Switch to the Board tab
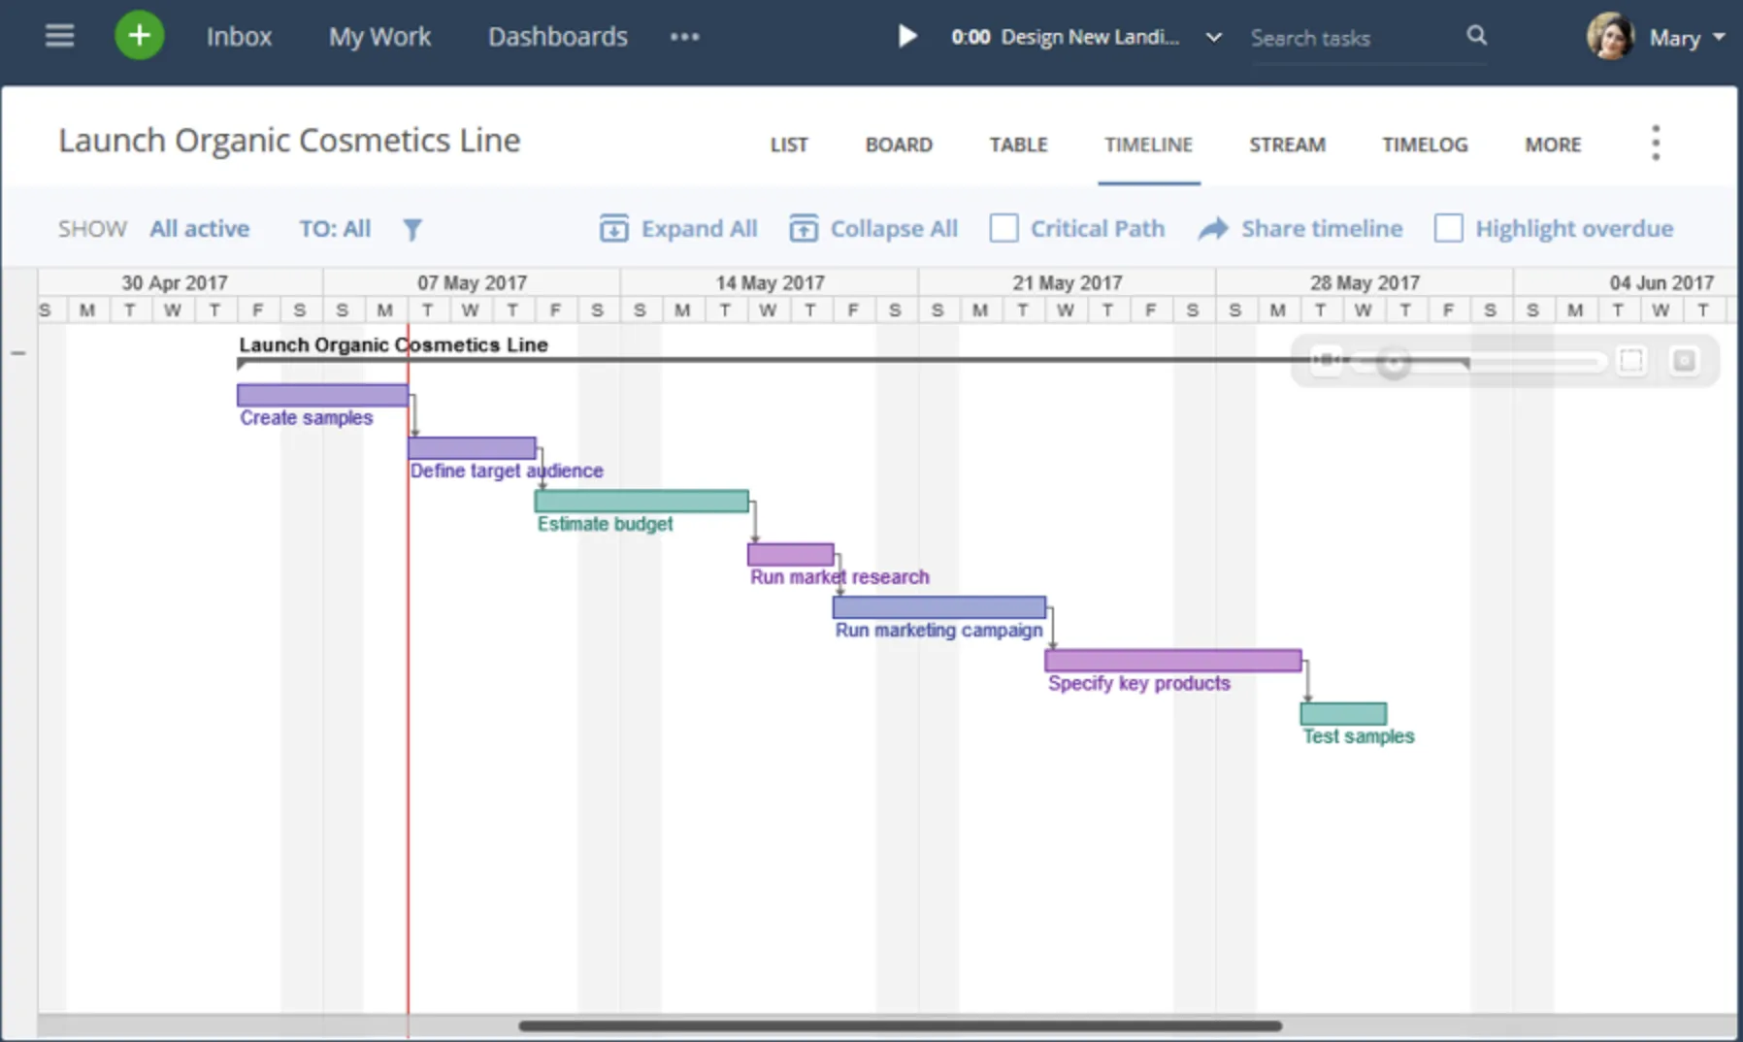 click(899, 144)
